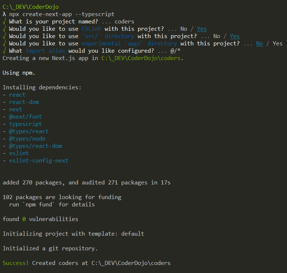Click the highlighted ESLint word in the prompt

(92, 29)
